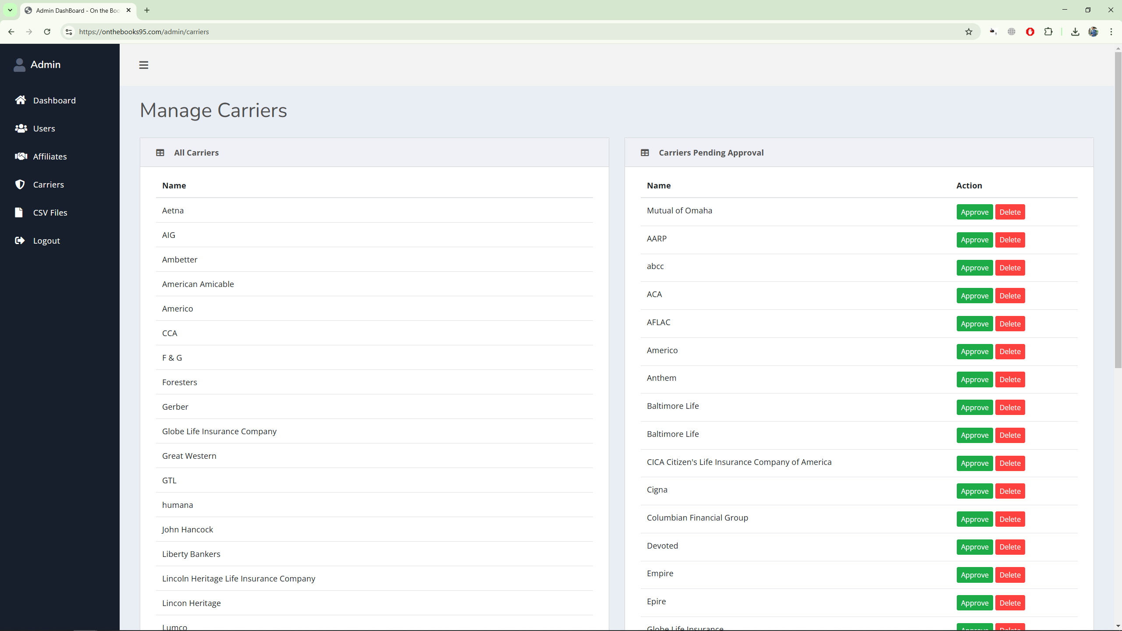Open the Chrome Downloads icon
Screen dimensions: 1122x631
(1075, 32)
